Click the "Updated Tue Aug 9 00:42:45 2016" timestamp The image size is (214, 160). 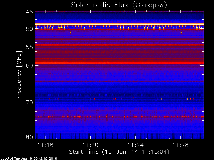coord(28,159)
